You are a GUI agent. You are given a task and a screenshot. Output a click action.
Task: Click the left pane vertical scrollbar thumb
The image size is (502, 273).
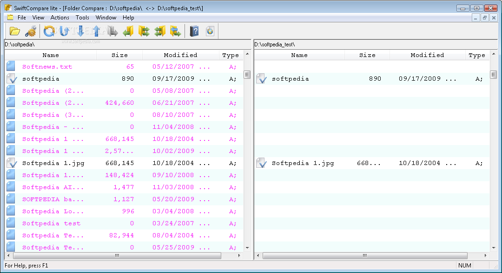pos(247,75)
